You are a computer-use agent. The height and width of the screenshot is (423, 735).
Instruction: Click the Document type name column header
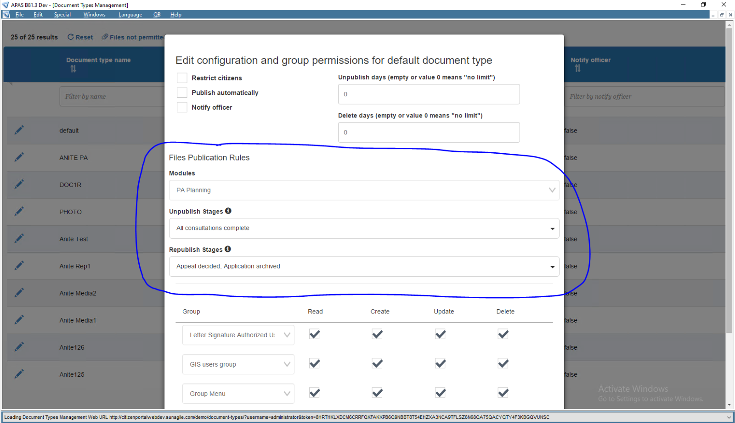(x=98, y=60)
